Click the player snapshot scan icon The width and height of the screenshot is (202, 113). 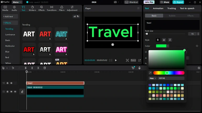point(127,60)
